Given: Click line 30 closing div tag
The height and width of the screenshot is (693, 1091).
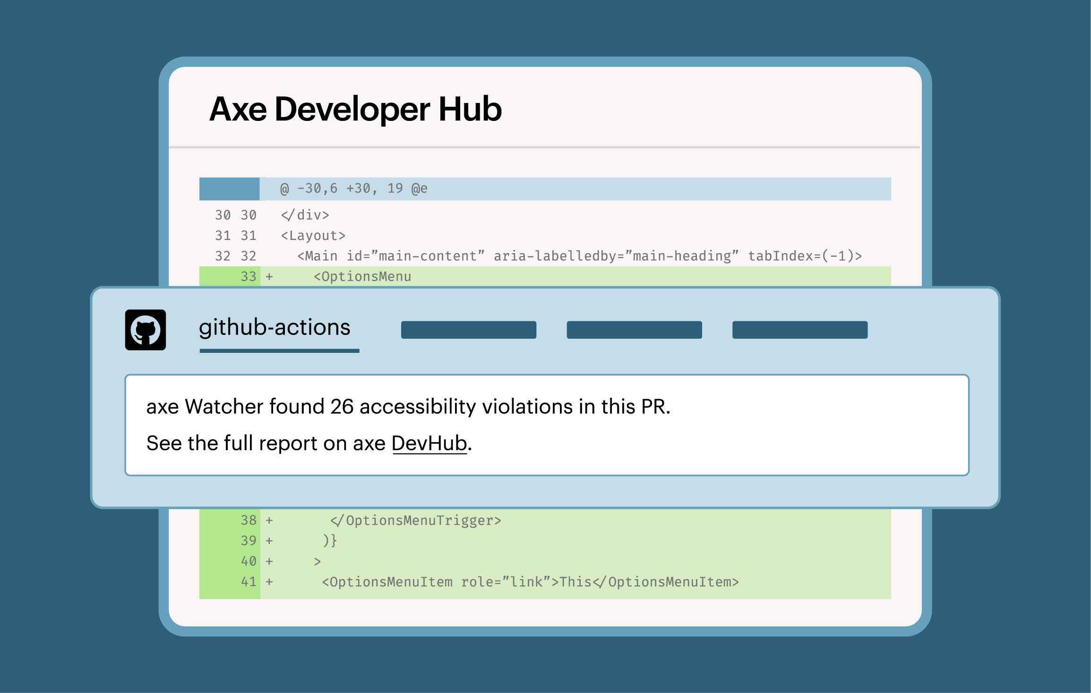Looking at the screenshot, I should 305,214.
